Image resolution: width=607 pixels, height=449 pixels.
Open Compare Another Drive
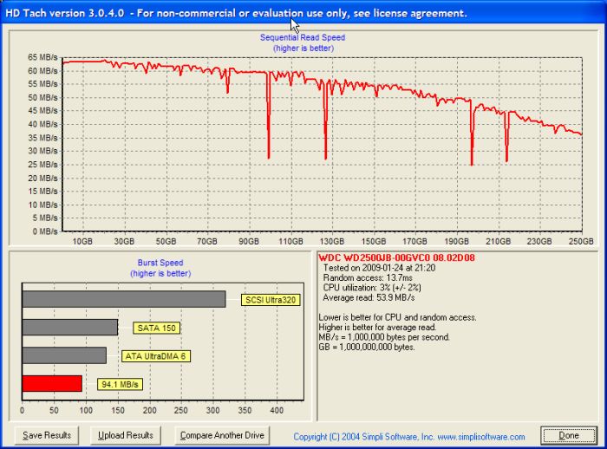pos(221,435)
